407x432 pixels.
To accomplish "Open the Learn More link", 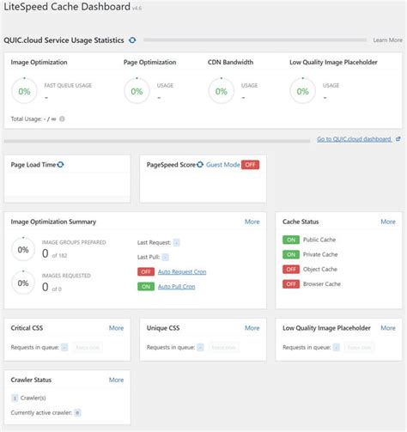I will pyautogui.click(x=387, y=40).
